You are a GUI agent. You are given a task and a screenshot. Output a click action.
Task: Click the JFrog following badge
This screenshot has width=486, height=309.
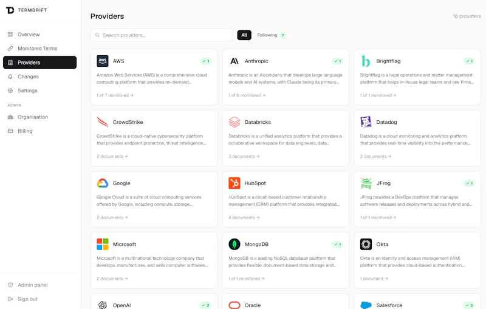click(x=469, y=183)
